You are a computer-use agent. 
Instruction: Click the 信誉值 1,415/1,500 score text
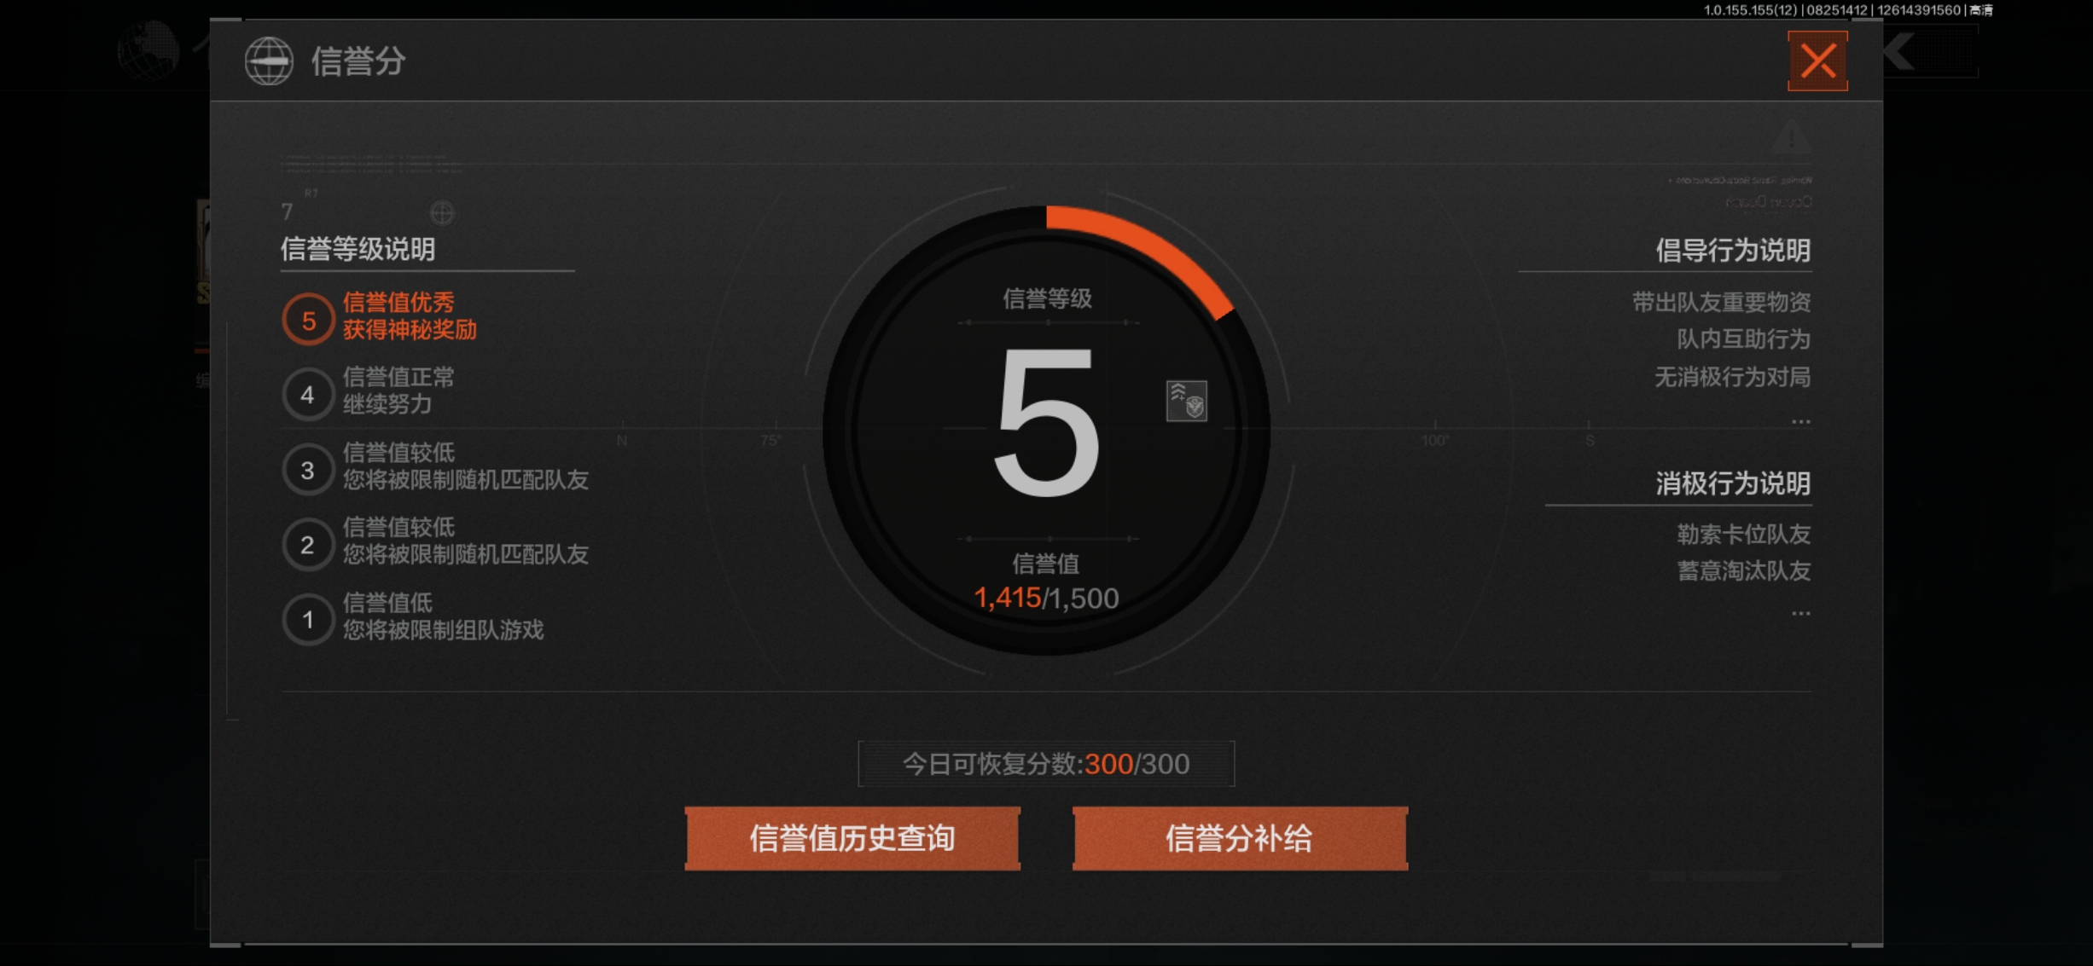pyautogui.click(x=1046, y=598)
